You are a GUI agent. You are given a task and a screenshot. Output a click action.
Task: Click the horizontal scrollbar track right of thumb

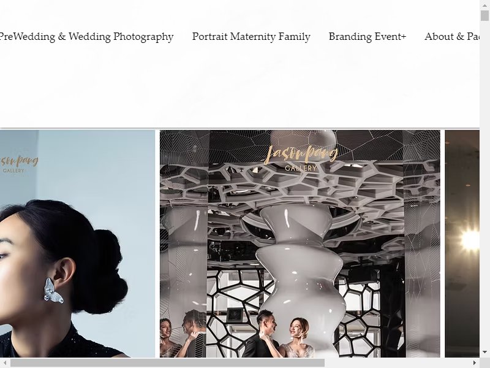pyautogui.click(x=397, y=362)
